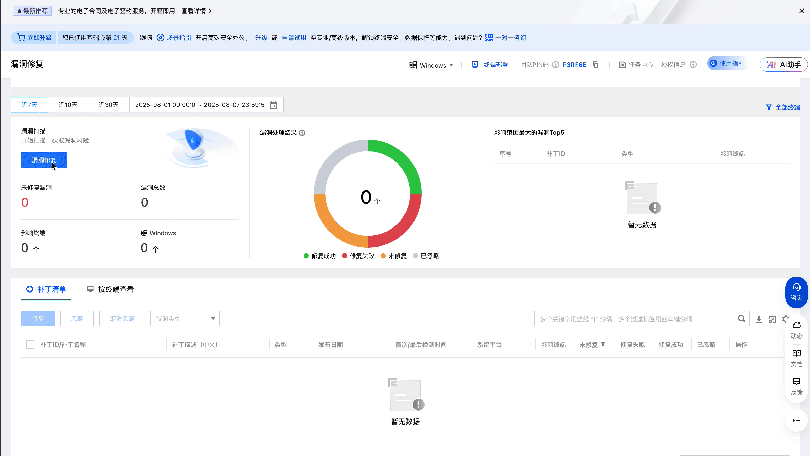Copy the team PIN code
The height and width of the screenshot is (456, 810).
(596, 65)
